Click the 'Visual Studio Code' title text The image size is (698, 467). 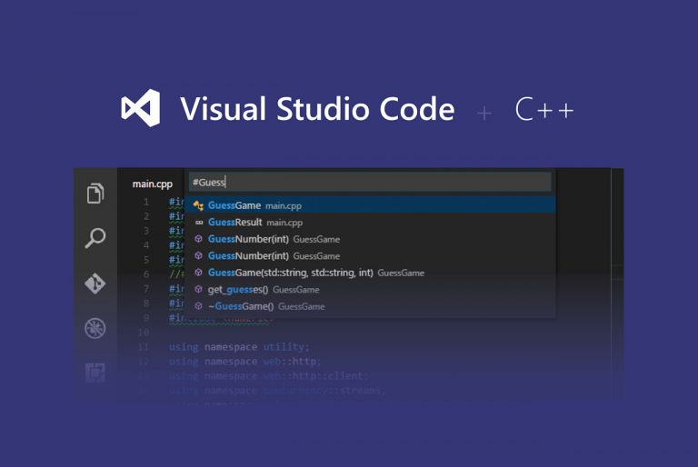coord(317,109)
